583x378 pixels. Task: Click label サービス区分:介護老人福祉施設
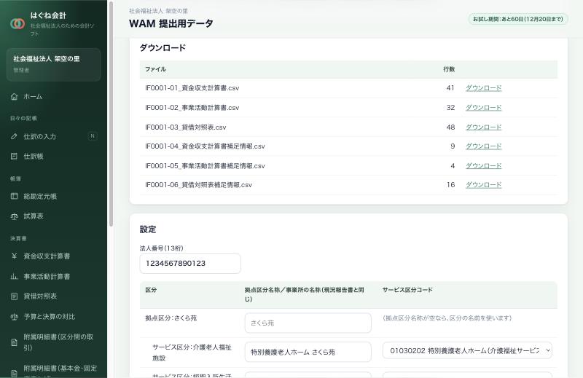tap(192, 353)
